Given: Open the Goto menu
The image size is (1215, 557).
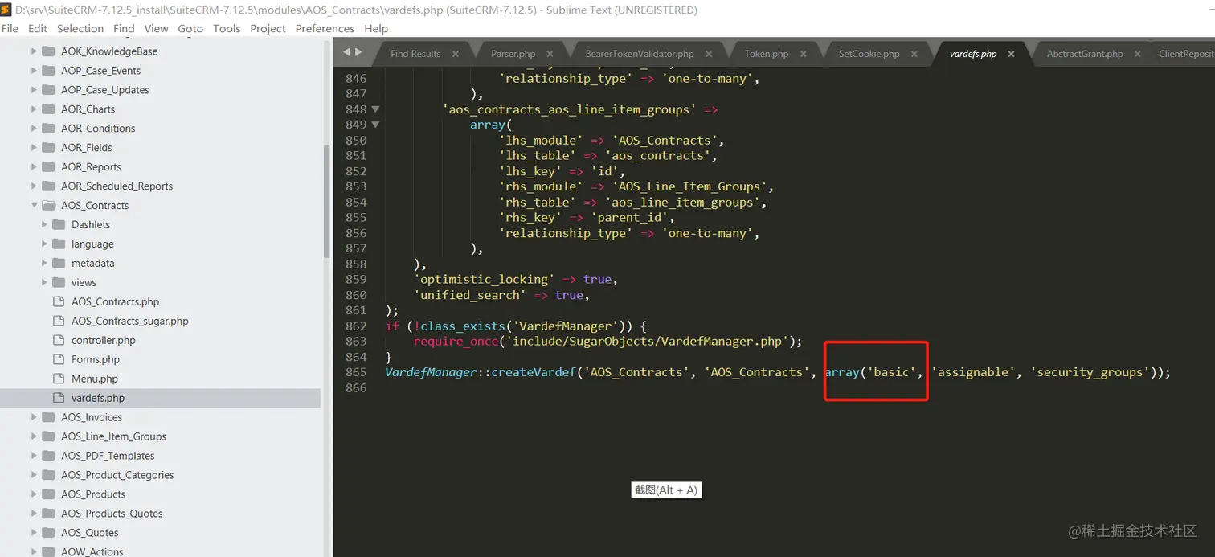Looking at the screenshot, I should pyautogui.click(x=190, y=28).
